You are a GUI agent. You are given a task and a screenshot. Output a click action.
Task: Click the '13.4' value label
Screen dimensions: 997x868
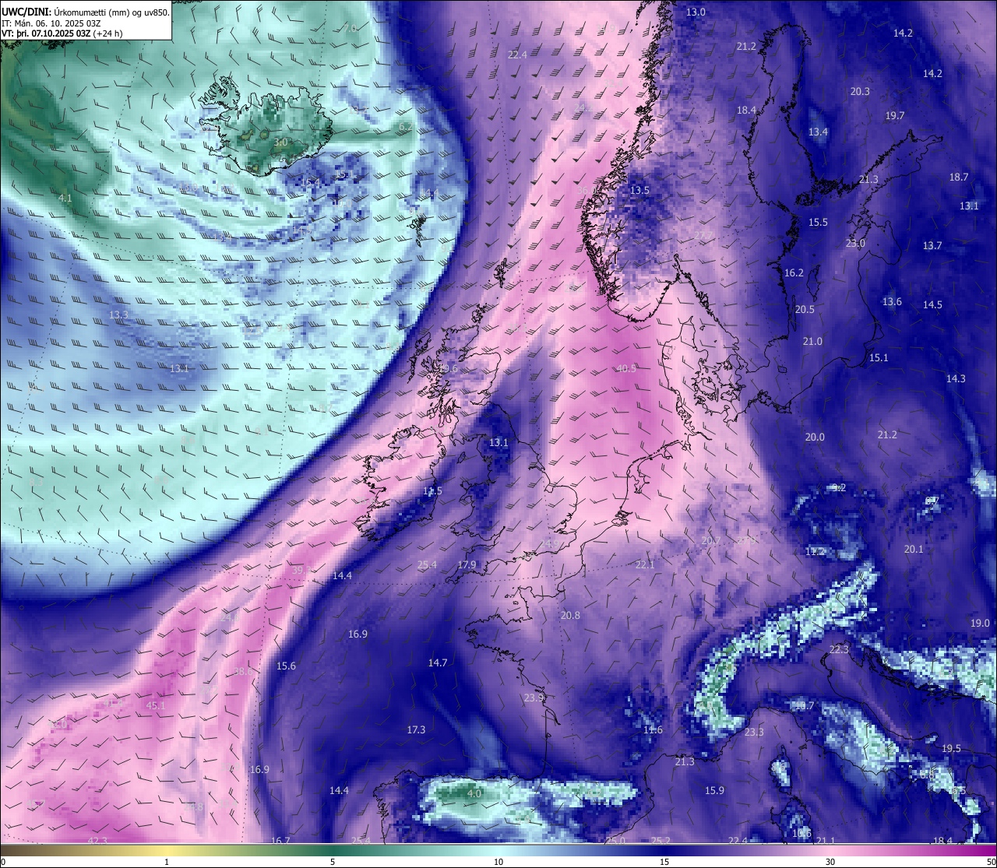(818, 132)
